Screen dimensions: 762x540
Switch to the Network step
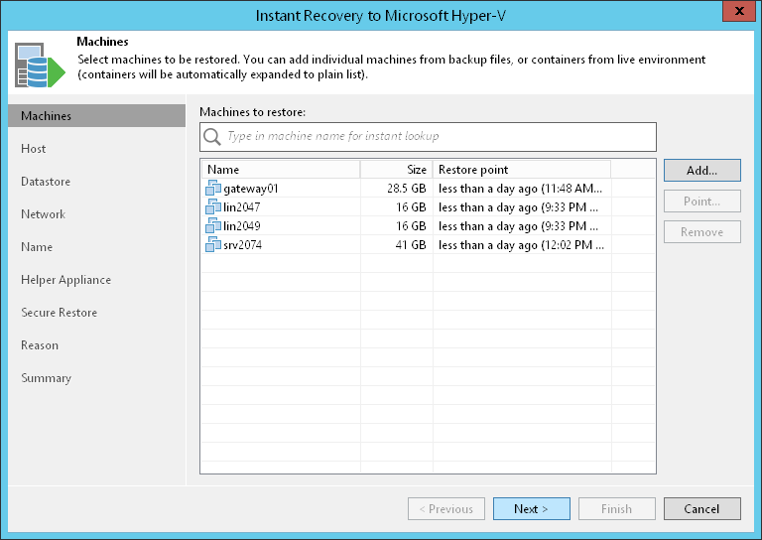(x=43, y=214)
